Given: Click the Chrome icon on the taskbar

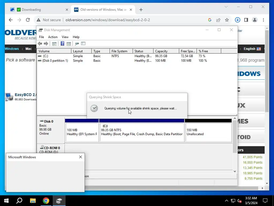Looking at the screenshot, I should (46, 201).
